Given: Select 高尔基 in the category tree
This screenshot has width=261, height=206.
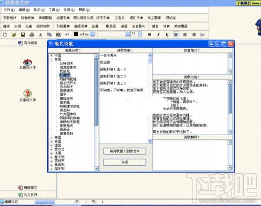Looking at the screenshot, I should [x=64, y=102].
